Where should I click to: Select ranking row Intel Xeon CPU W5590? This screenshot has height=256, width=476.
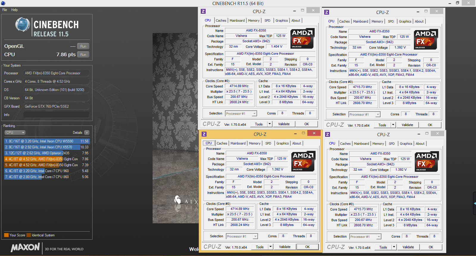click(x=47, y=141)
